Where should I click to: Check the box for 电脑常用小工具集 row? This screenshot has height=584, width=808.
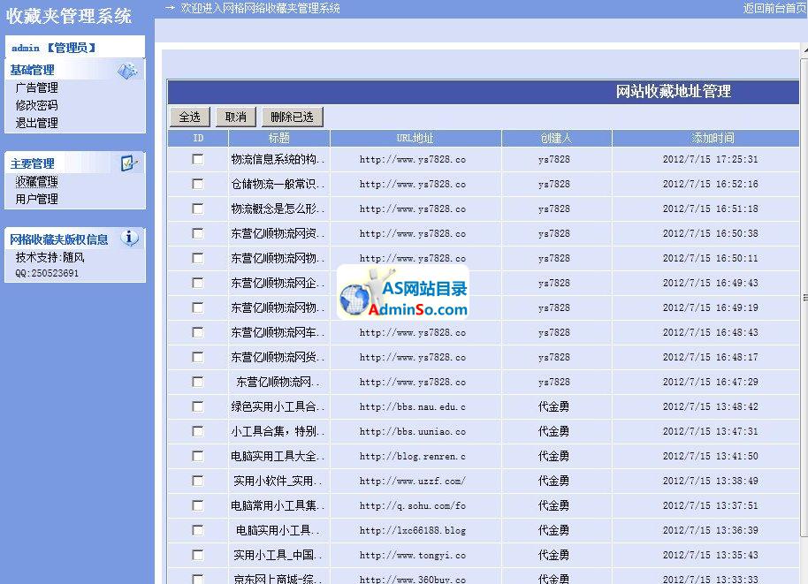tap(198, 505)
